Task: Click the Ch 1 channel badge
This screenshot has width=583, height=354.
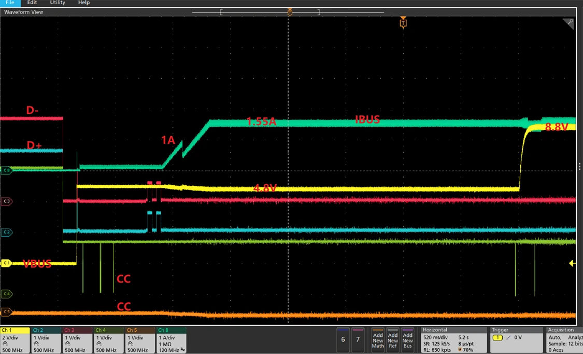Action: 15,340
